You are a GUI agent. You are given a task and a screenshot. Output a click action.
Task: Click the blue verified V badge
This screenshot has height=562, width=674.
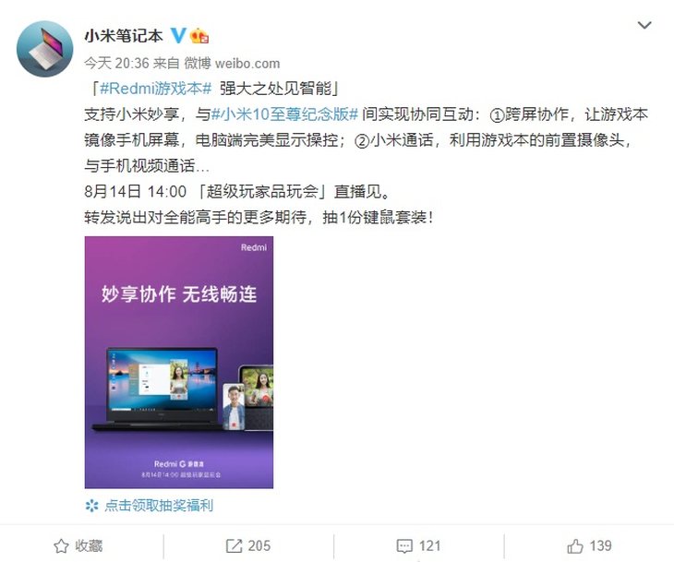[x=178, y=35]
